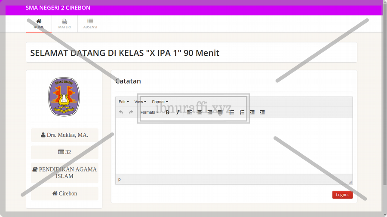The height and width of the screenshot is (217, 387).
Task: Click the undo arrow in editor toolbar
Action: (x=121, y=112)
